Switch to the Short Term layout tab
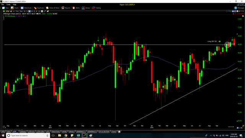 (56, 131)
